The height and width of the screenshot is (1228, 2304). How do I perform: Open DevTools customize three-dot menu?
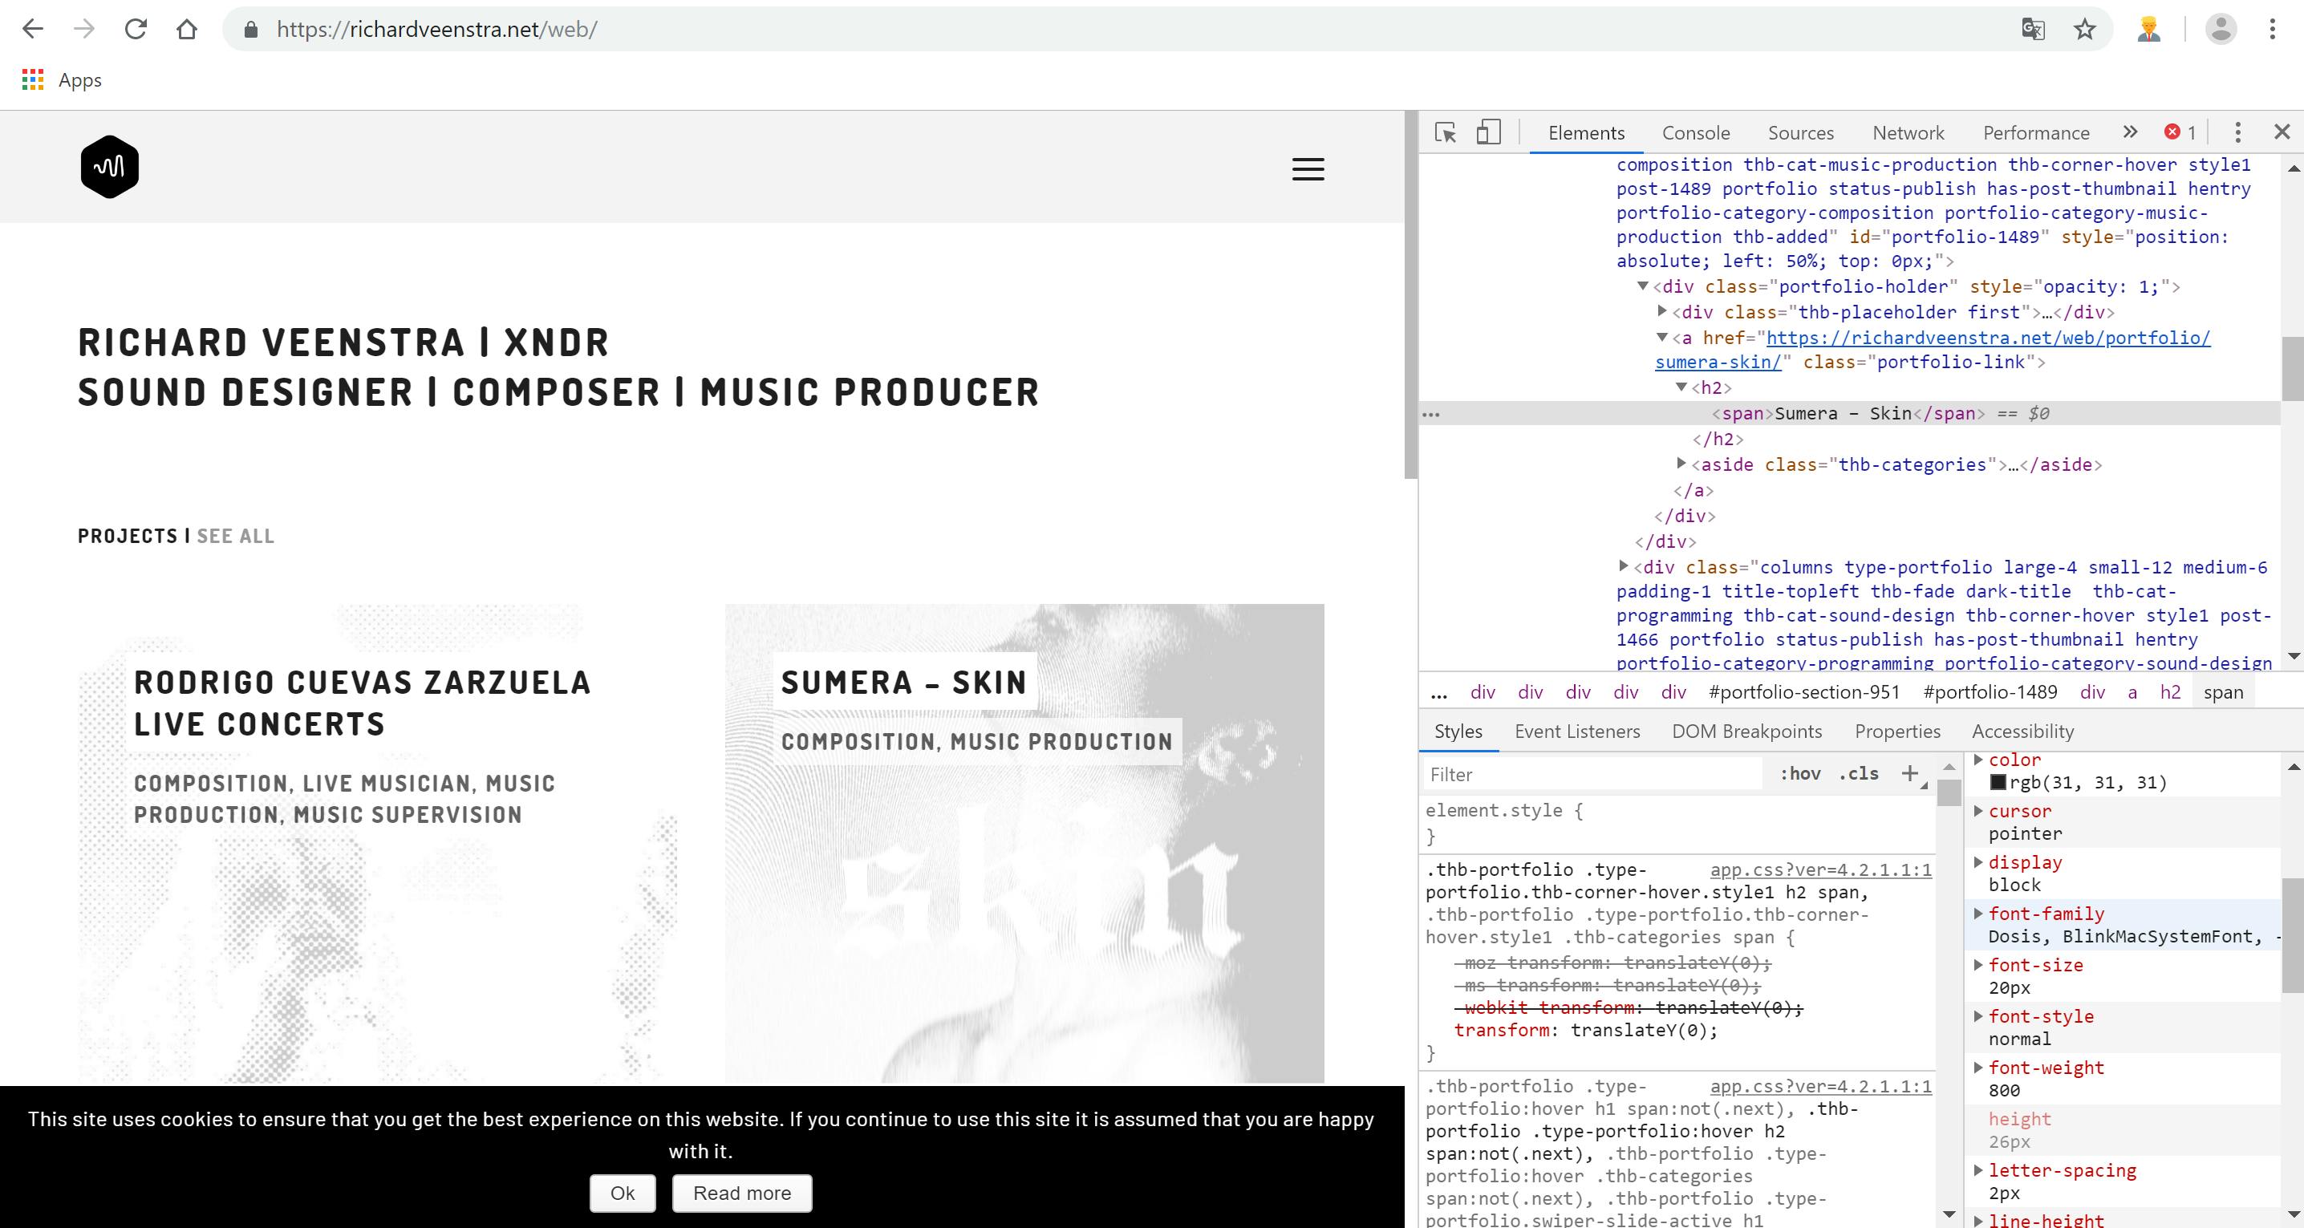pos(2237,132)
